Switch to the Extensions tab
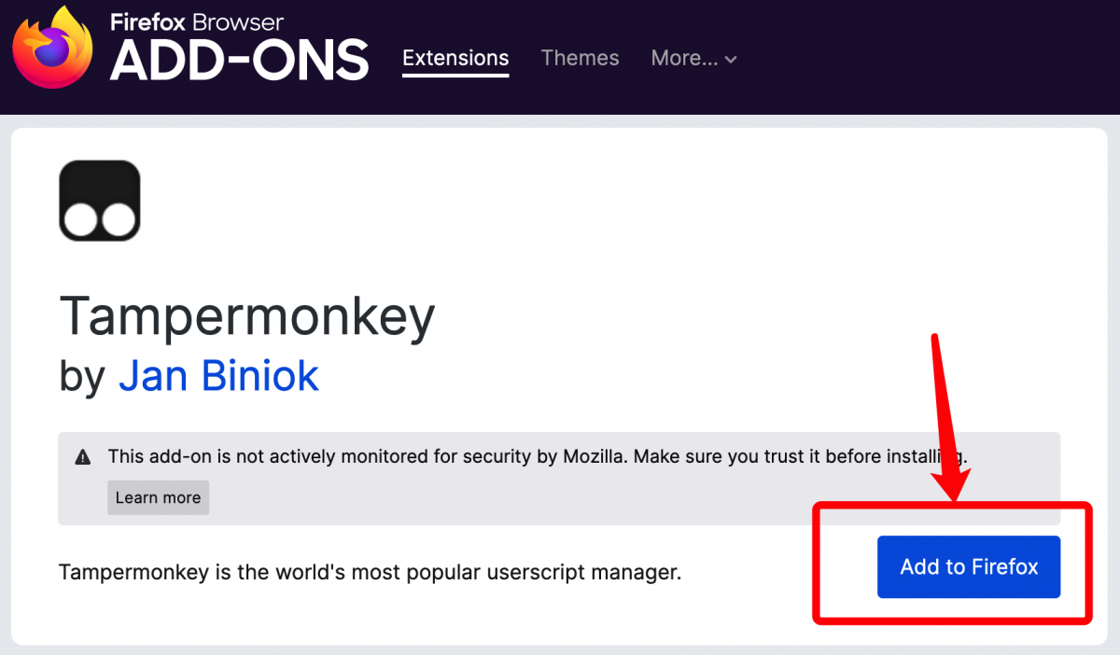The height and width of the screenshot is (655, 1120). [x=455, y=58]
